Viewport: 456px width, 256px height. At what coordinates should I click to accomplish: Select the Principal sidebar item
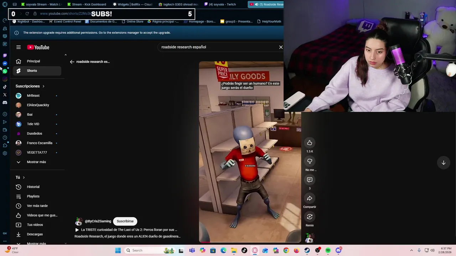[37, 61]
